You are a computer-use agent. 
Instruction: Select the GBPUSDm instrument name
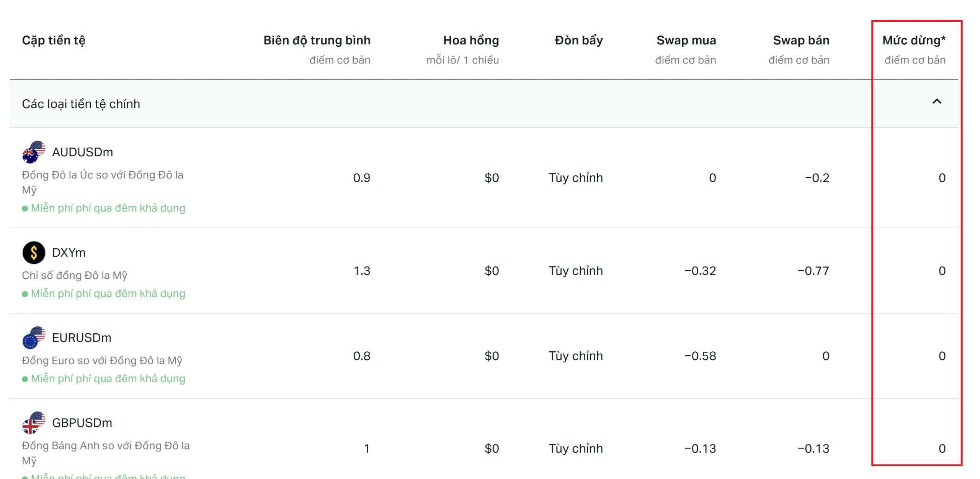tap(82, 423)
